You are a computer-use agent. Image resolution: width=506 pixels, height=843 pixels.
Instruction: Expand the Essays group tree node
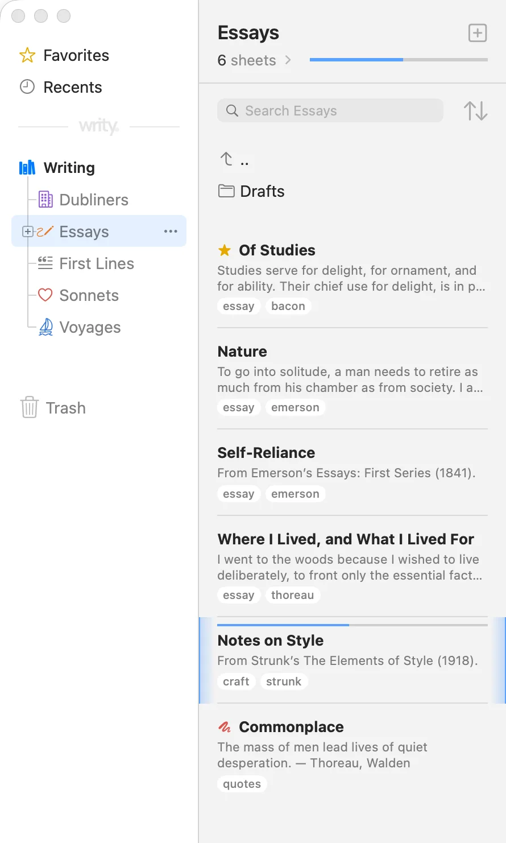coord(27,232)
